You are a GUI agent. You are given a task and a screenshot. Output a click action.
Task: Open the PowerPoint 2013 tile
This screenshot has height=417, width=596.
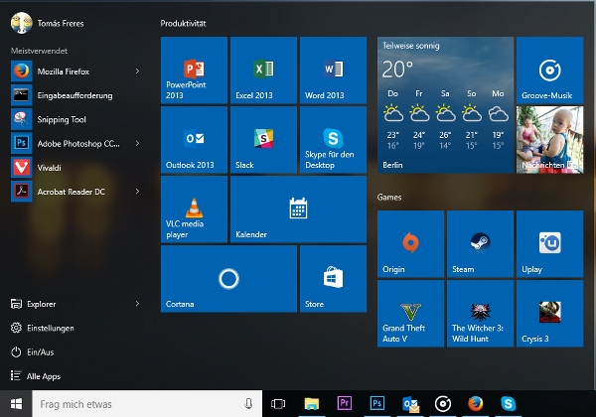click(194, 70)
